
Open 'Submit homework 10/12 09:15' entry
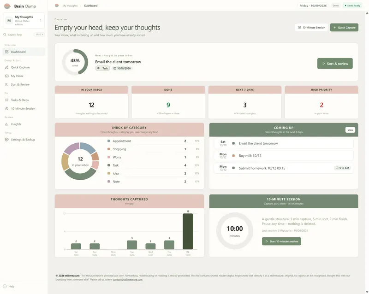284,168
